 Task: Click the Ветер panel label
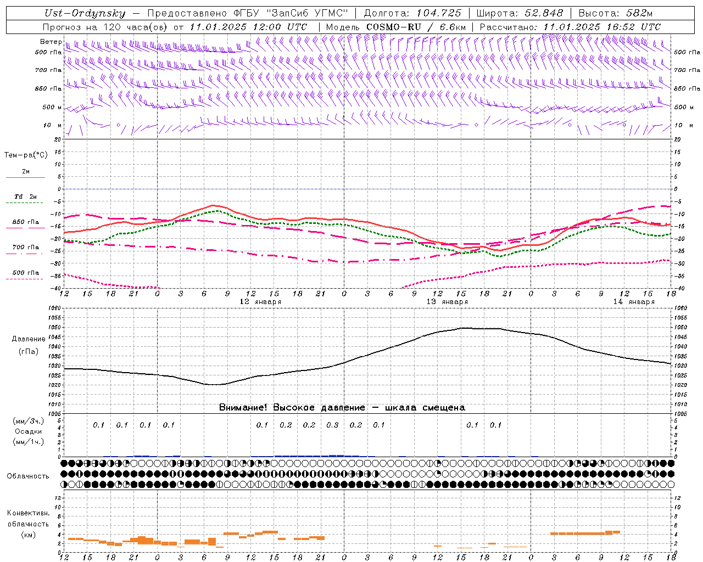pyautogui.click(x=51, y=42)
